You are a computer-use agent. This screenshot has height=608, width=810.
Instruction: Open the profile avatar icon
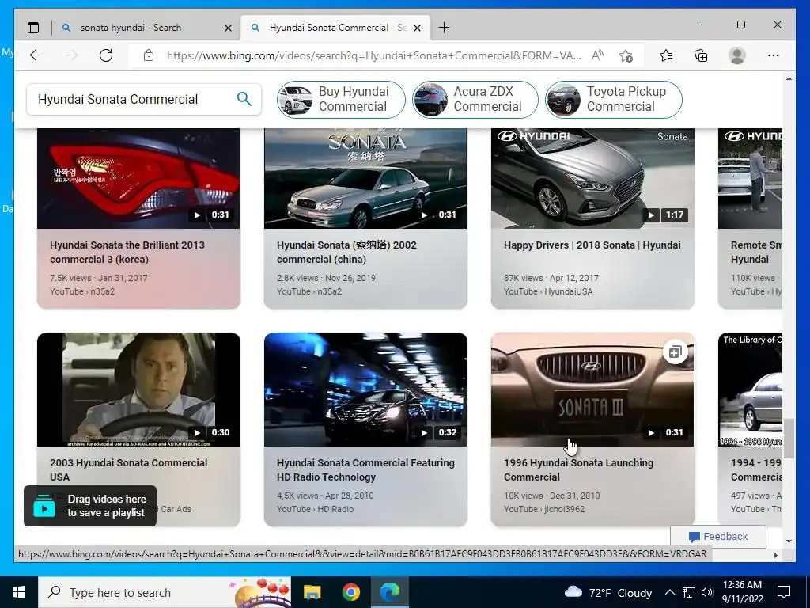(737, 55)
